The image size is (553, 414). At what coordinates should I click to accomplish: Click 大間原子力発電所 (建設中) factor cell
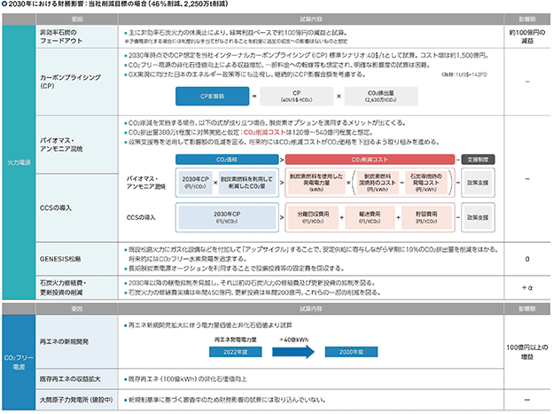(77, 400)
